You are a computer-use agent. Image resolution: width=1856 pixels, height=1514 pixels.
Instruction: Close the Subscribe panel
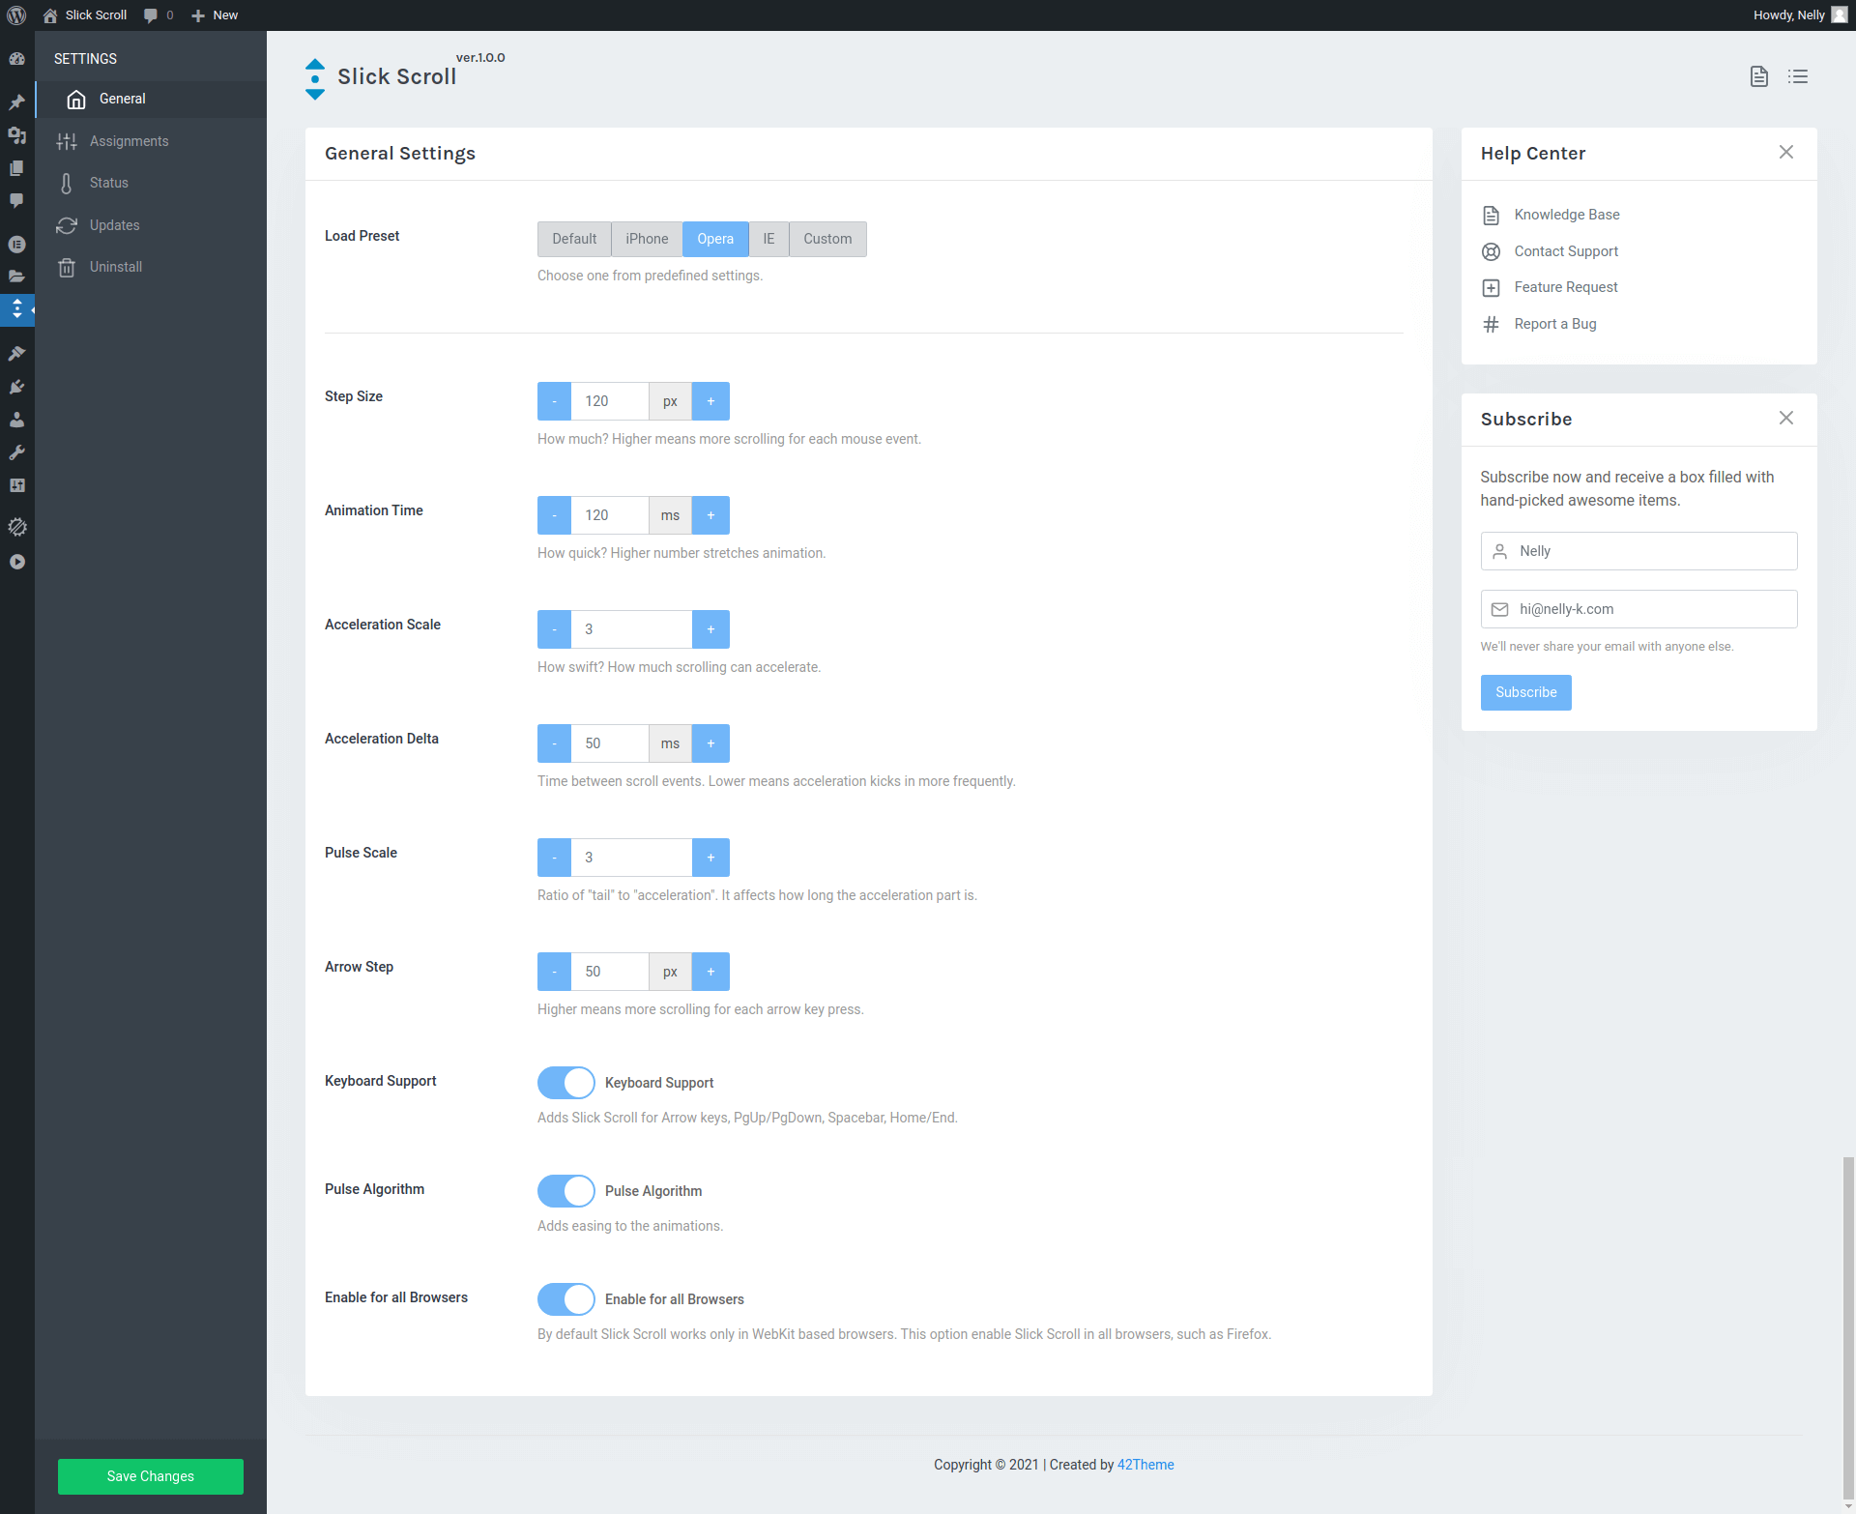[1786, 418]
